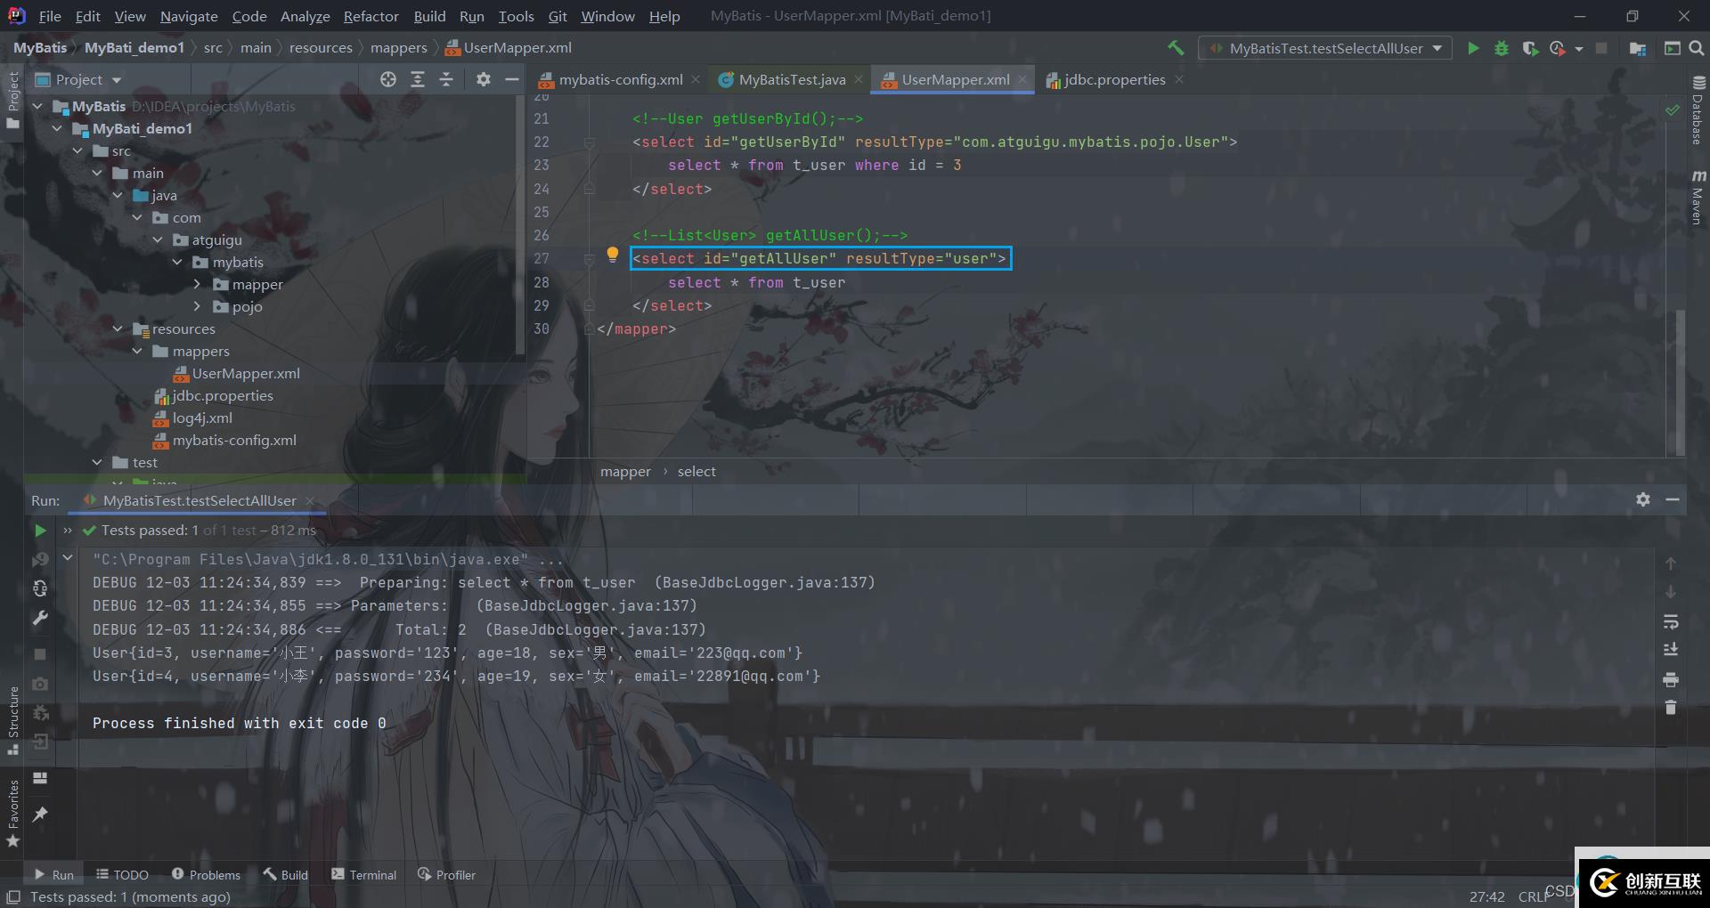Collapse the MyBati_demo1 module node

pos(57,129)
